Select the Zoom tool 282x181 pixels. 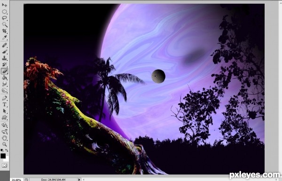5,144
